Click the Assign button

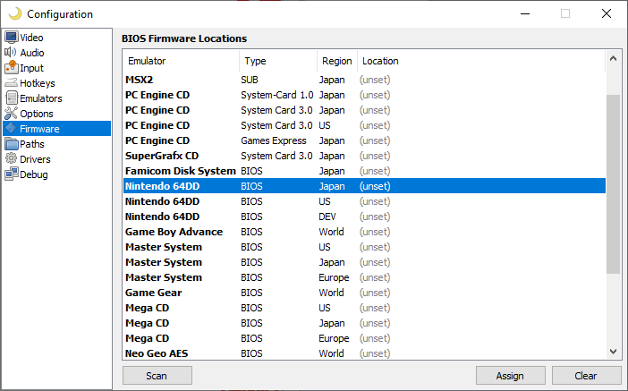point(510,376)
